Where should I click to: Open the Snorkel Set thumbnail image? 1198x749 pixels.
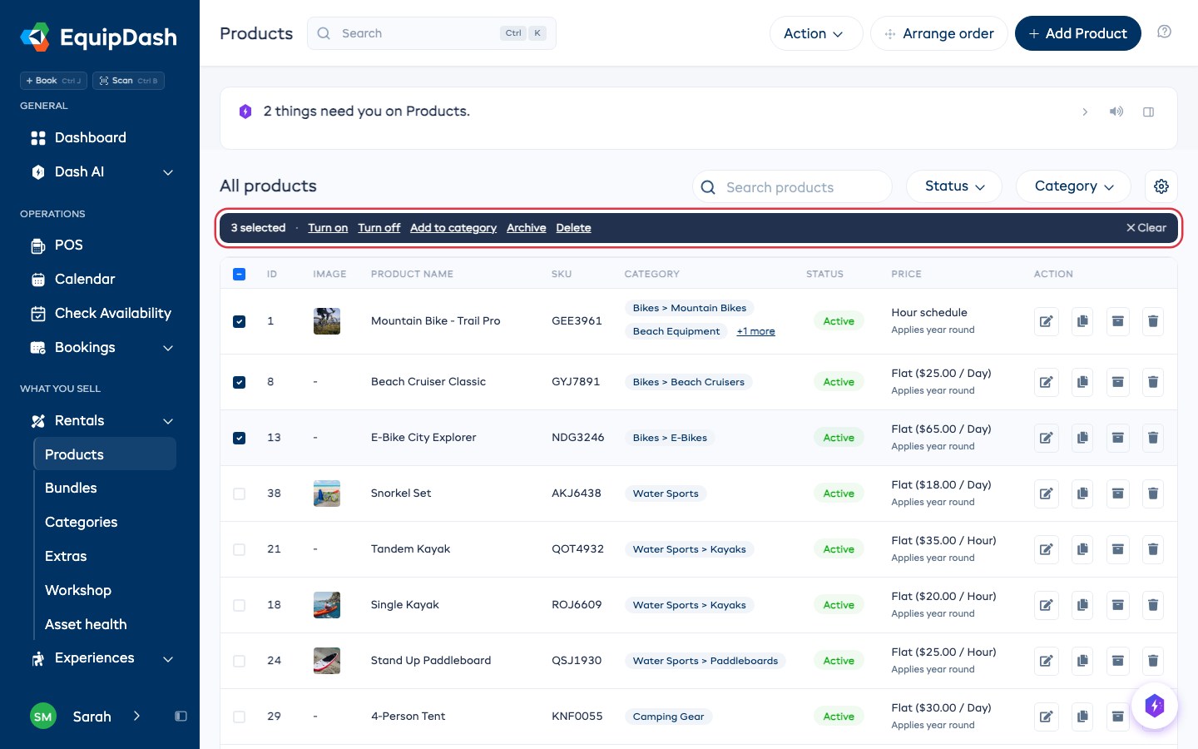point(327,494)
